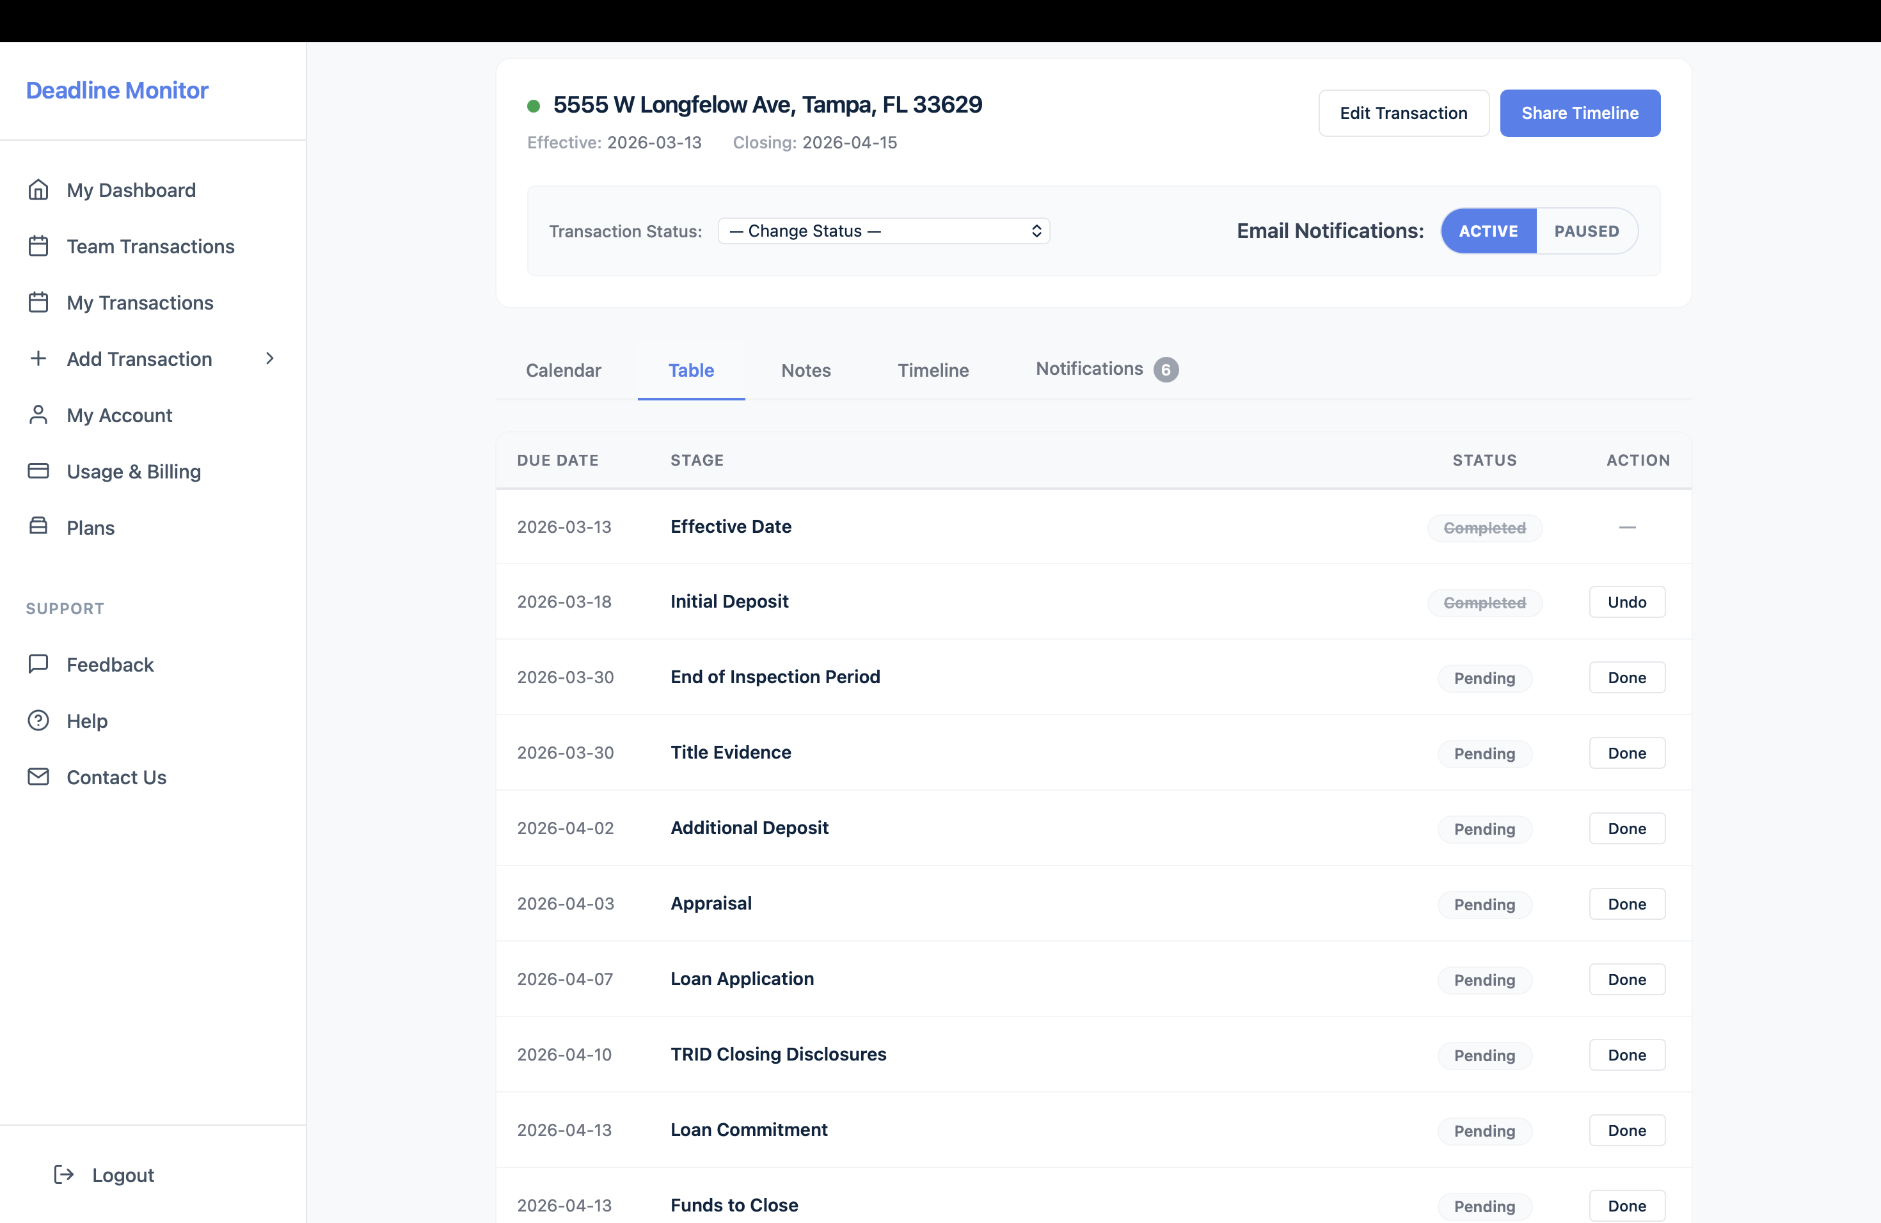Go to Team Transactions
Viewport: 1881px width, 1223px height.
click(150, 246)
